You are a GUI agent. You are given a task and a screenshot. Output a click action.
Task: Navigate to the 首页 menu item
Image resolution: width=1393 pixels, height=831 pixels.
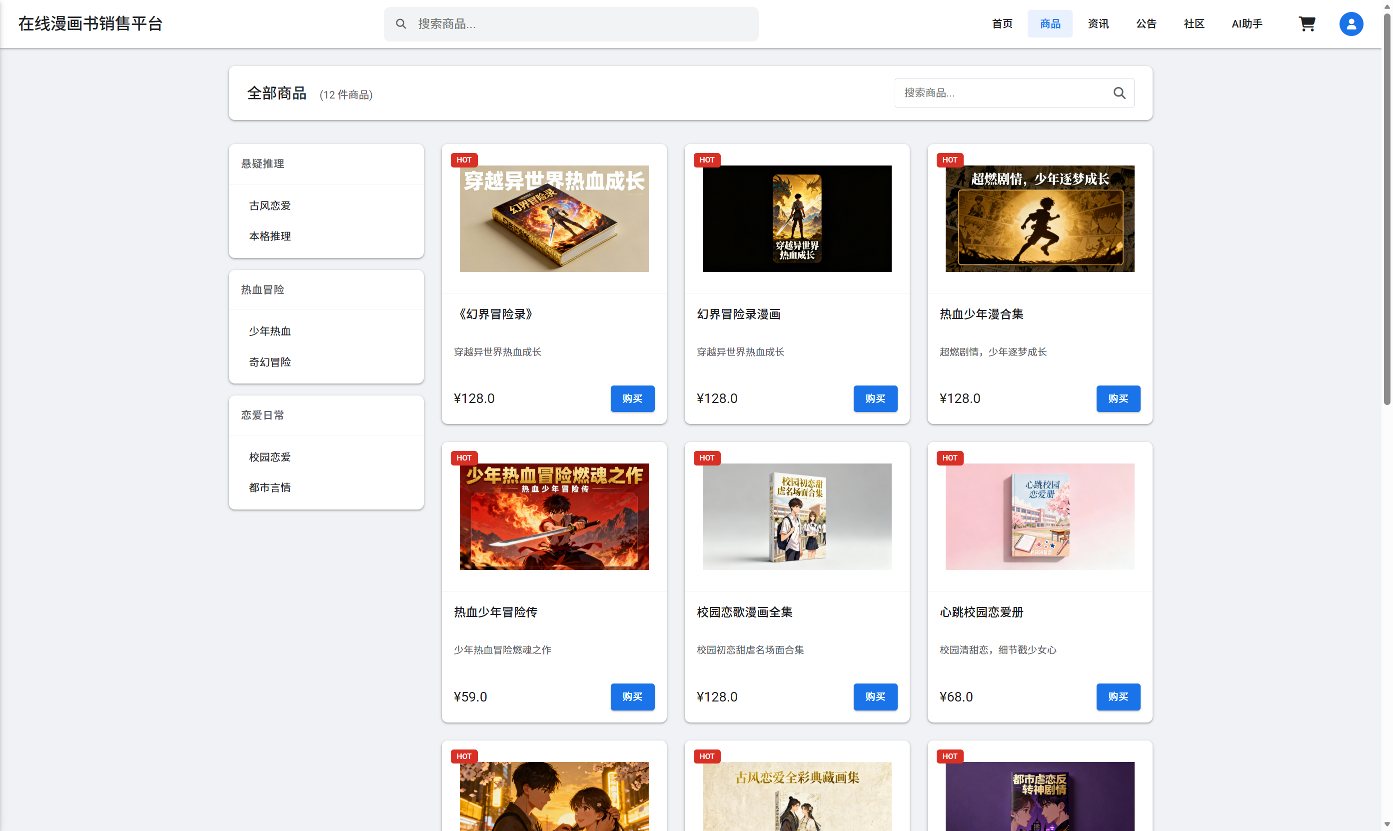(x=1001, y=23)
